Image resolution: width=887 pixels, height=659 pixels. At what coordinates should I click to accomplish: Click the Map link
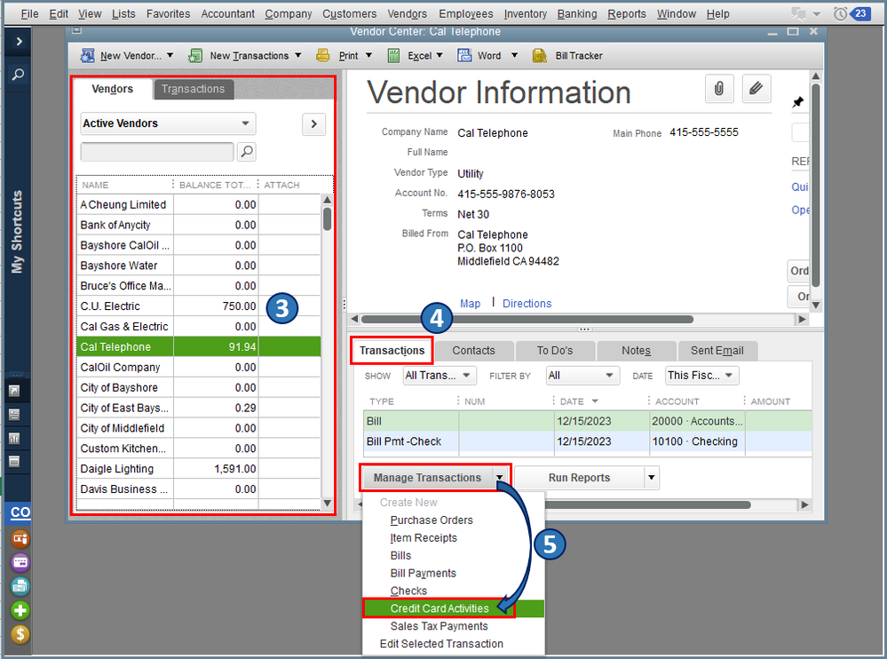coord(470,303)
